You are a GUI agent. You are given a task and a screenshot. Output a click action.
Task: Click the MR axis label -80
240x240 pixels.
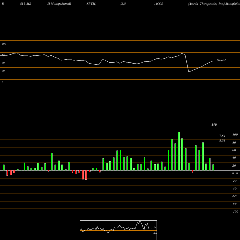tap(234, 204)
